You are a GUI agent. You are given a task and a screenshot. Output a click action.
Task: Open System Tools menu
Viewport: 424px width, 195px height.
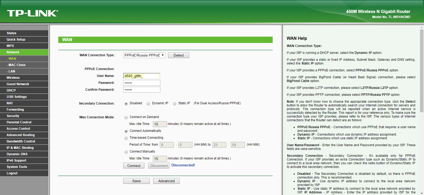[24, 167]
